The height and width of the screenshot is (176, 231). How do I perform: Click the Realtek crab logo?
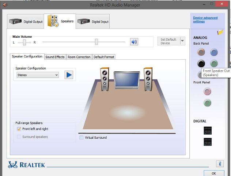click(13, 165)
